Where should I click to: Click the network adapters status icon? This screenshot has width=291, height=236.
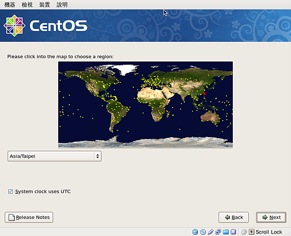click(218, 232)
